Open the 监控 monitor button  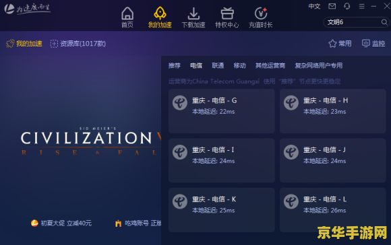point(373,43)
